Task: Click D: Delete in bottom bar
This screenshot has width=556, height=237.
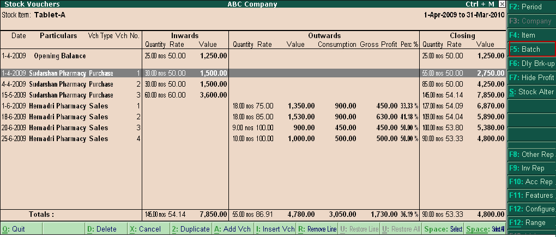Action: pyautogui.click(x=107, y=229)
